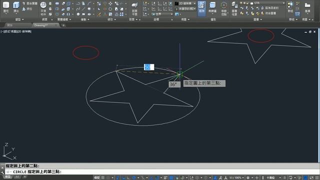Toggle transparency in status bar

coord(171,178)
